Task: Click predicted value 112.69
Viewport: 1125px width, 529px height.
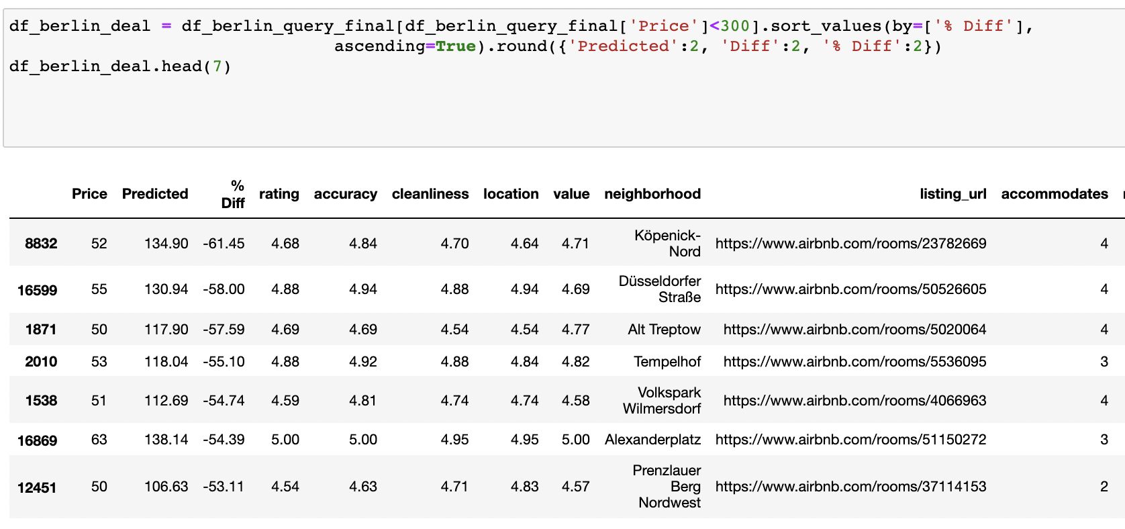Action: [x=166, y=401]
